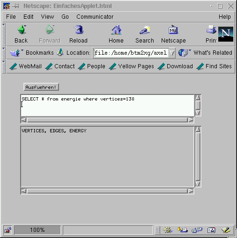This screenshot has height=238, width=237.
Task: Collapse the navigation toolbar handle
Action: (x=4, y=34)
